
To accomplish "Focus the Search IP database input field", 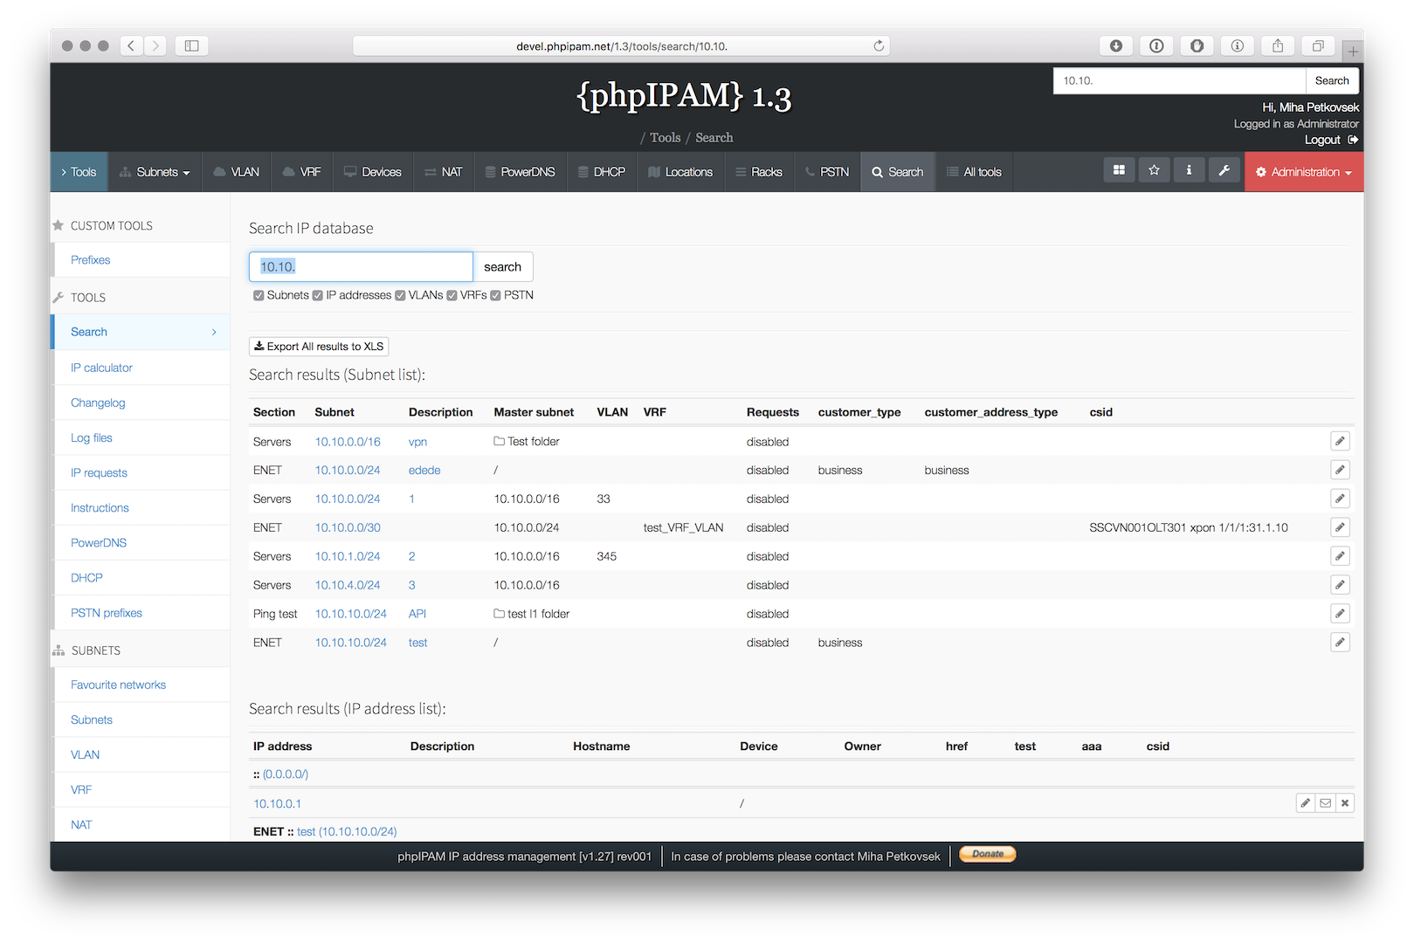I will [361, 267].
